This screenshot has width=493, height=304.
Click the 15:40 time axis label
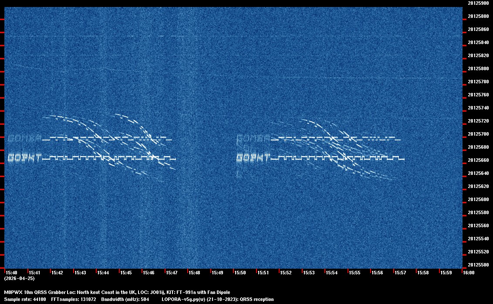(12, 273)
